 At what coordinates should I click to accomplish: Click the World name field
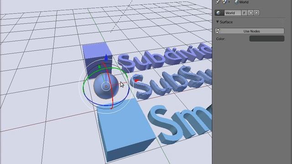(233, 13)
